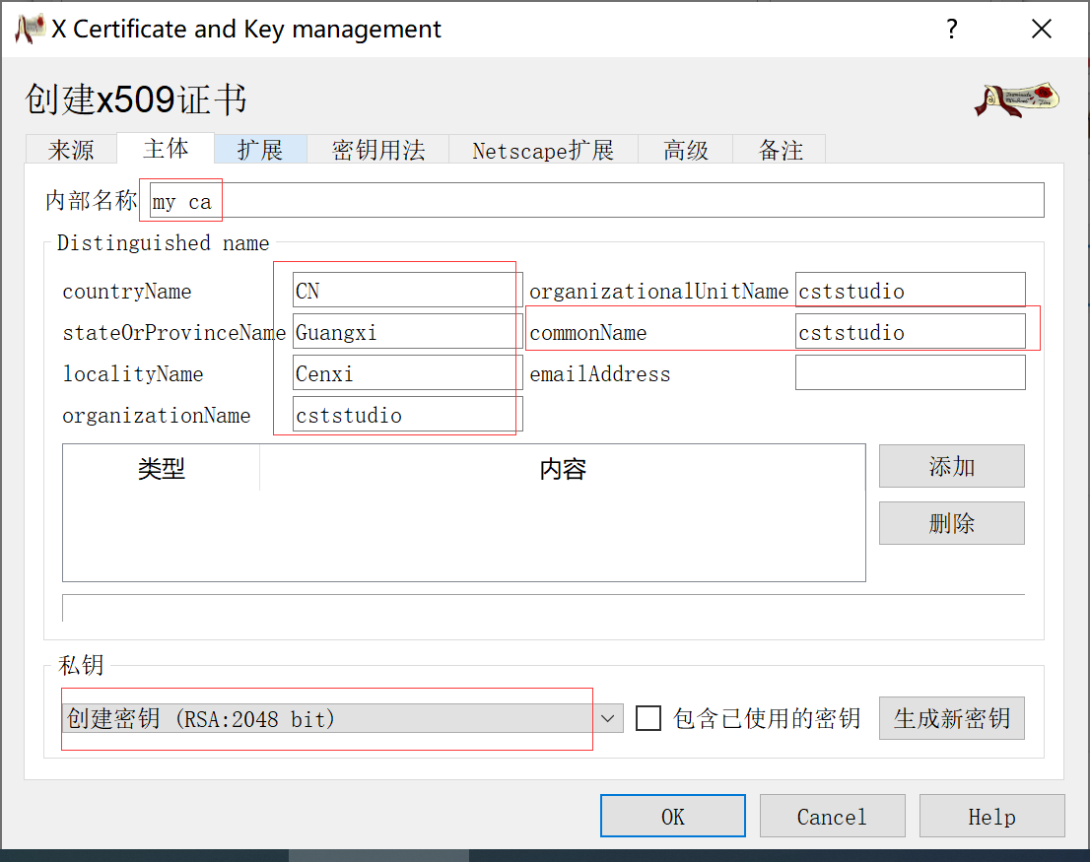Open the 创建密钥 (RSA:2048 bit) key dropdown

pos(343,718)
